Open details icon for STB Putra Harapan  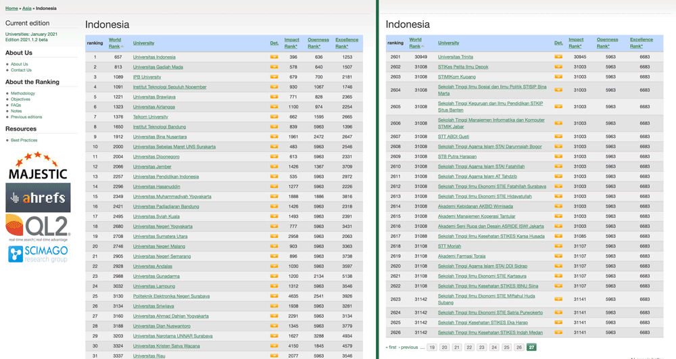click(x=558, y=156)
